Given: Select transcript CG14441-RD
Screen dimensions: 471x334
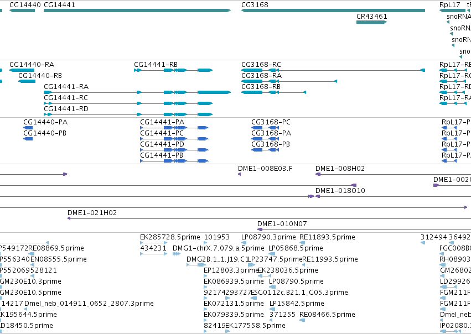Looking at the screenshot, I should (x=66, y=109).
